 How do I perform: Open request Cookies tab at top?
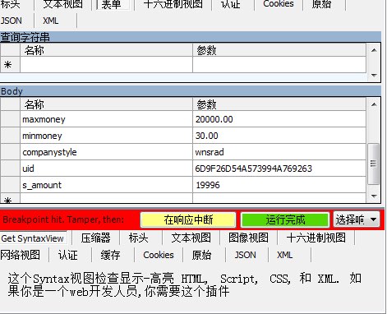[279, 4]
